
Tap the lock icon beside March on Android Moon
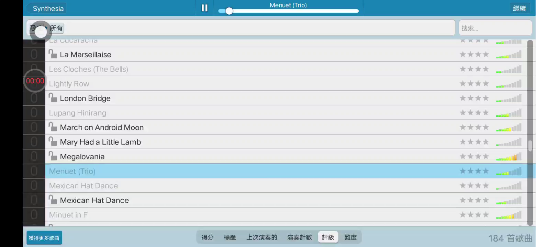[53, 127]
